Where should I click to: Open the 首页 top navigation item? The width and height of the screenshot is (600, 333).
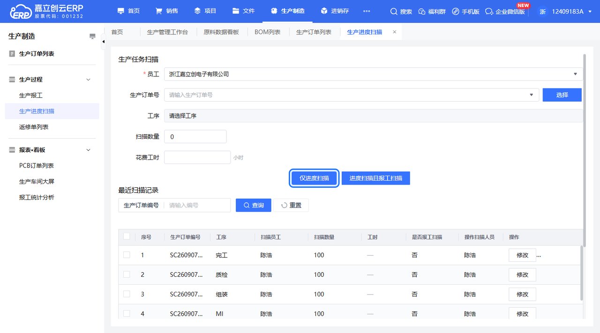coord(128,11)
